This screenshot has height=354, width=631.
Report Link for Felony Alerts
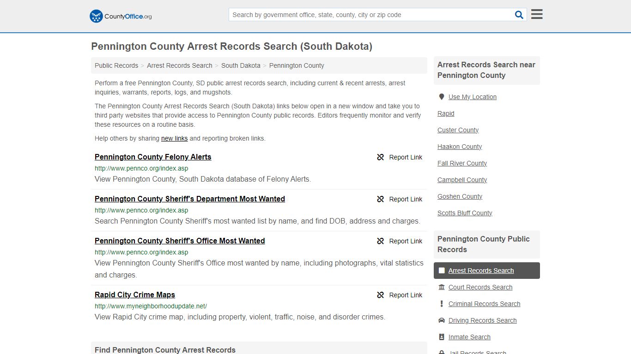click(406, 157)
